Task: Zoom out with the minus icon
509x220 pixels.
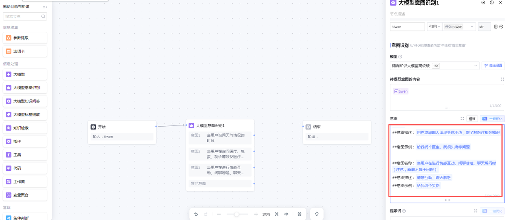Action: (x=219, y=214)
